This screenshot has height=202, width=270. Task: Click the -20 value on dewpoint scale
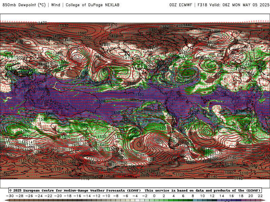coord(58,196)
